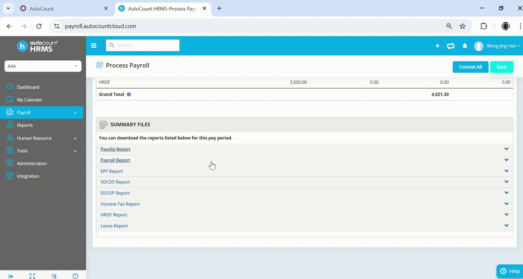The height and width of the screenshot is (279, 523).
Task: Click the plus quick-add icon
Action: (x=437, y=46)
